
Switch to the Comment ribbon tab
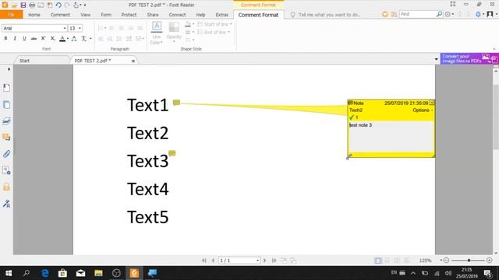pos(60,15)
